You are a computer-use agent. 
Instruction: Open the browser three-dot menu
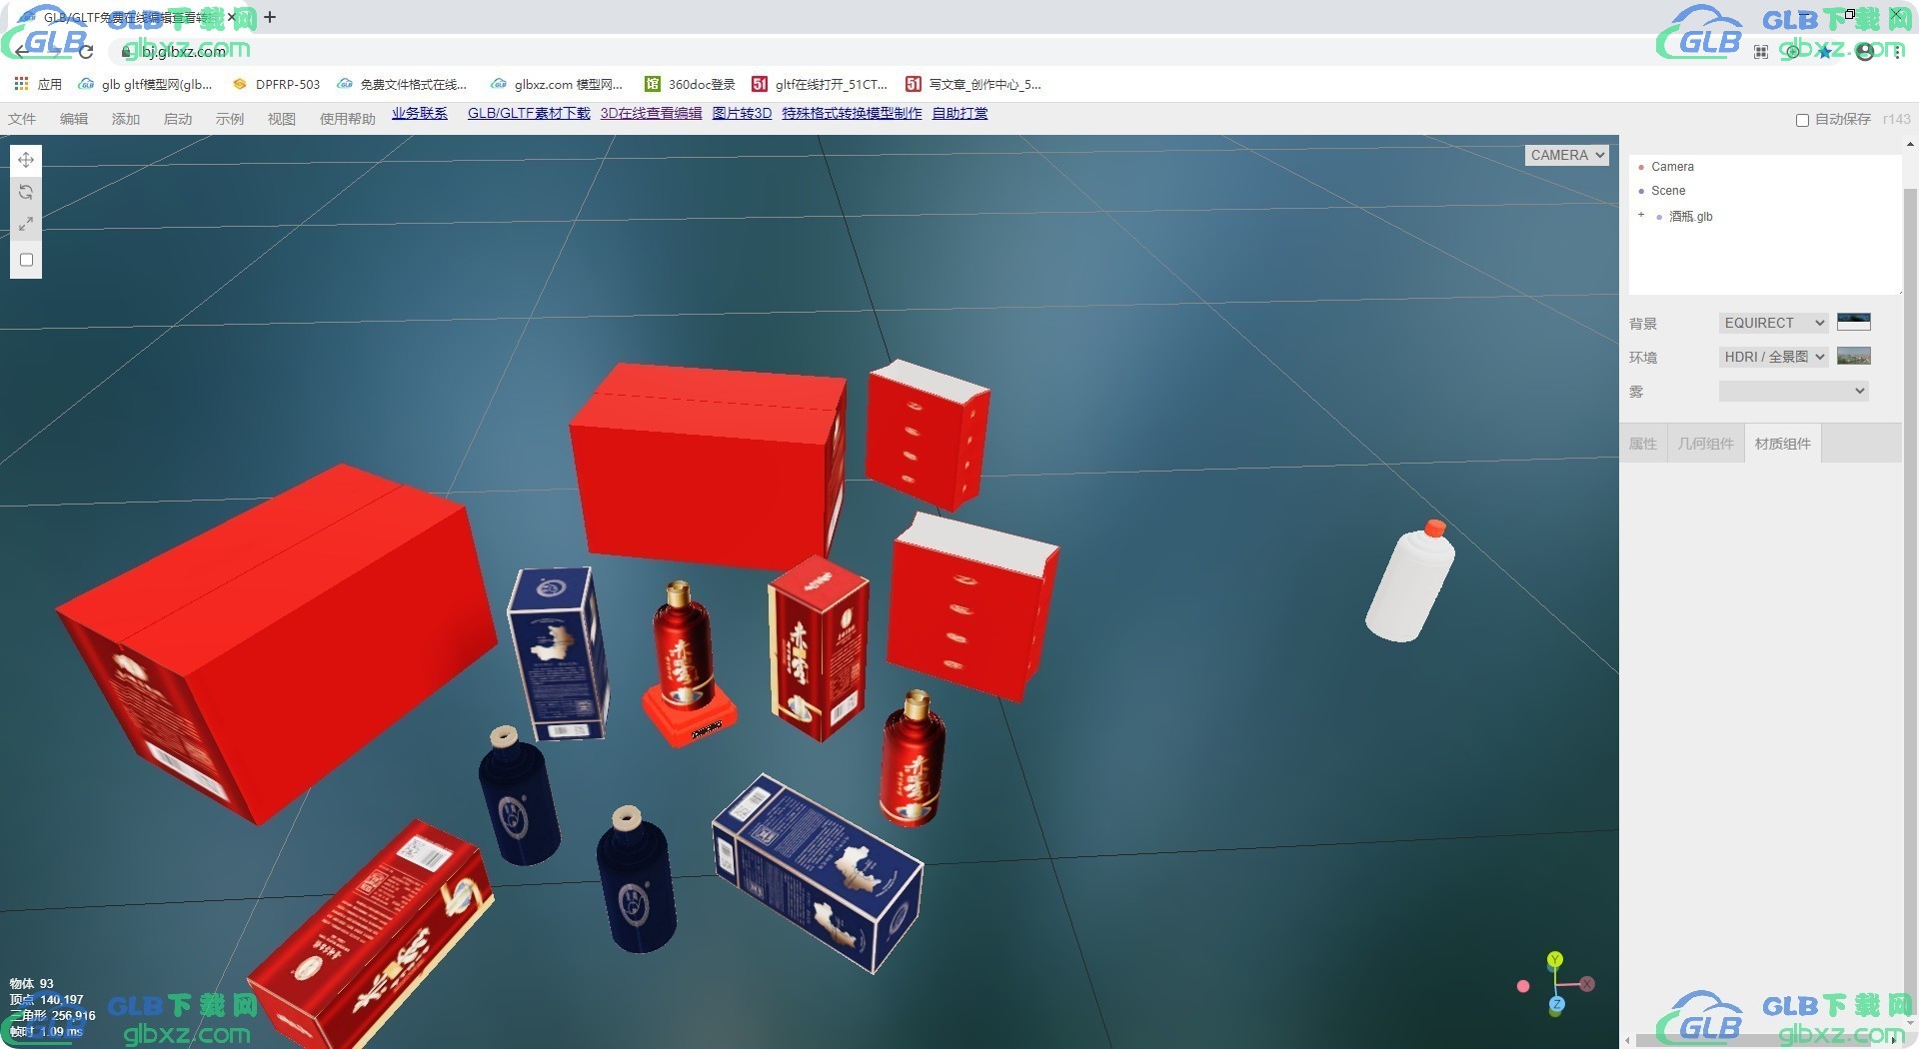(x=1897, y=51)
